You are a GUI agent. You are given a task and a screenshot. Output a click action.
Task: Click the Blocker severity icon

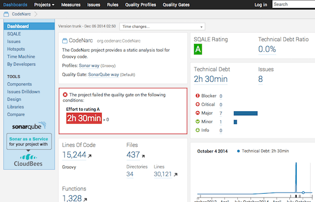(197, 96)
